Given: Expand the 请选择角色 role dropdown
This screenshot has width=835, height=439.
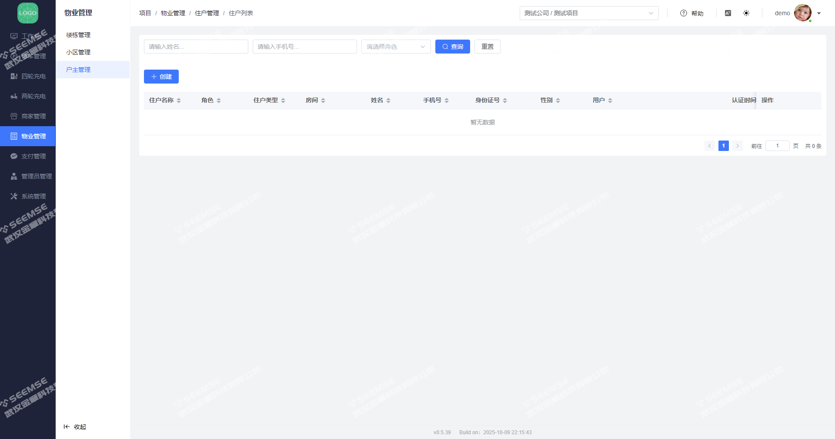Looking at the screenshot, I should (396, 47).
